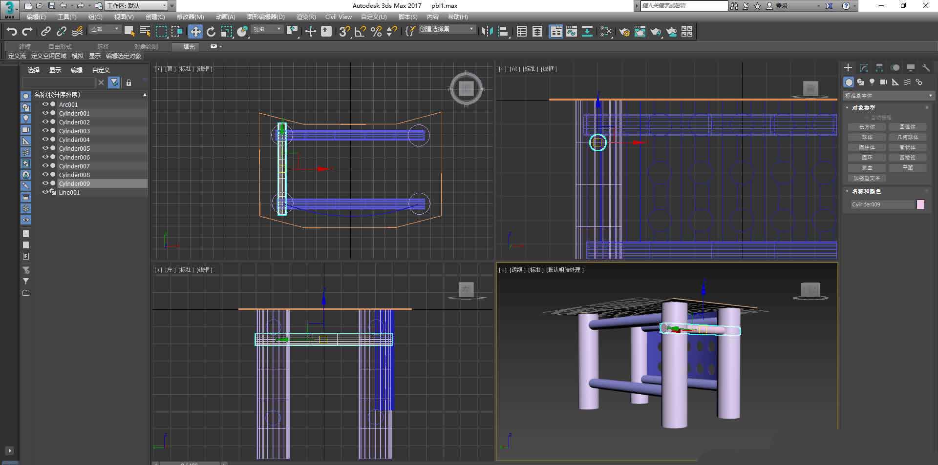Toggle the Percent Snap button

coord(376,32)
